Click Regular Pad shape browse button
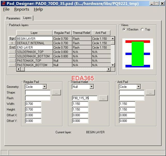Image resolution: width=166 pixels, height=156 pixels. [56, 92]
